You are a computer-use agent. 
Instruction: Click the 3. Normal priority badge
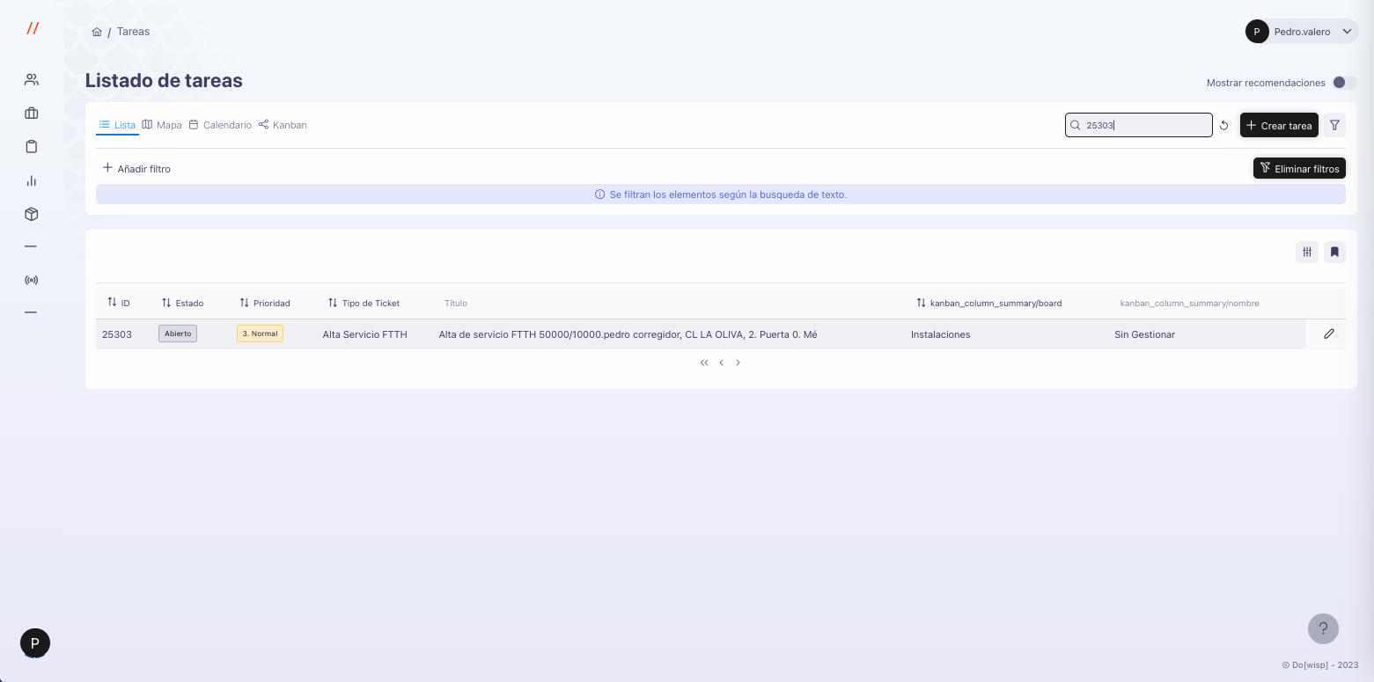260,334
